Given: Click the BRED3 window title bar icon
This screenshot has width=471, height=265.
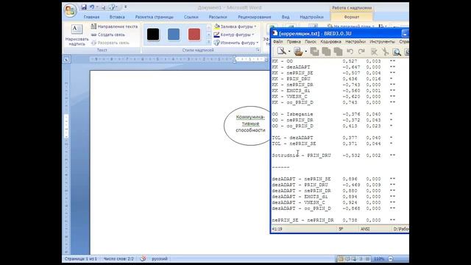Looking at the screenshot, I should [275, 33].
